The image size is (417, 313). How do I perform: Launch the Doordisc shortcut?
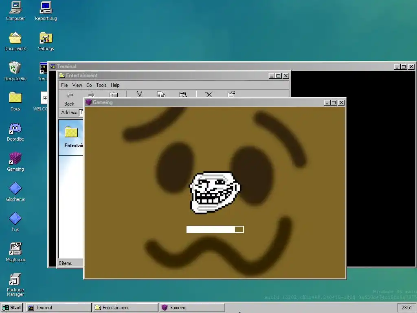pos(15,132)
